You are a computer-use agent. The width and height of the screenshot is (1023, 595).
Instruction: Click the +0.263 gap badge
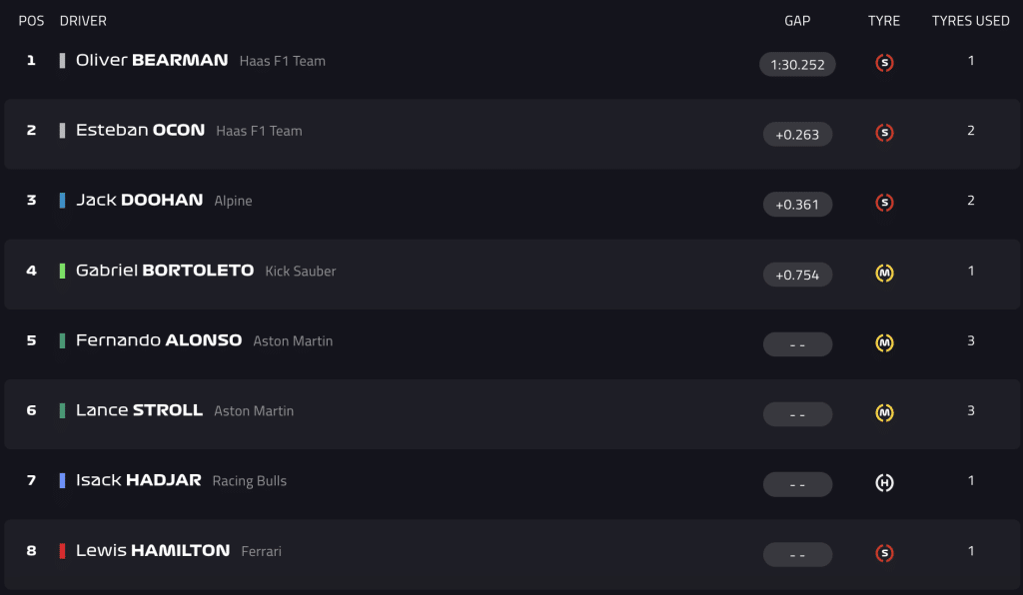coord(797,134)
